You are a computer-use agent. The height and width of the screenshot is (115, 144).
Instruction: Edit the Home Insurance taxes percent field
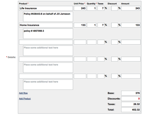101,25
